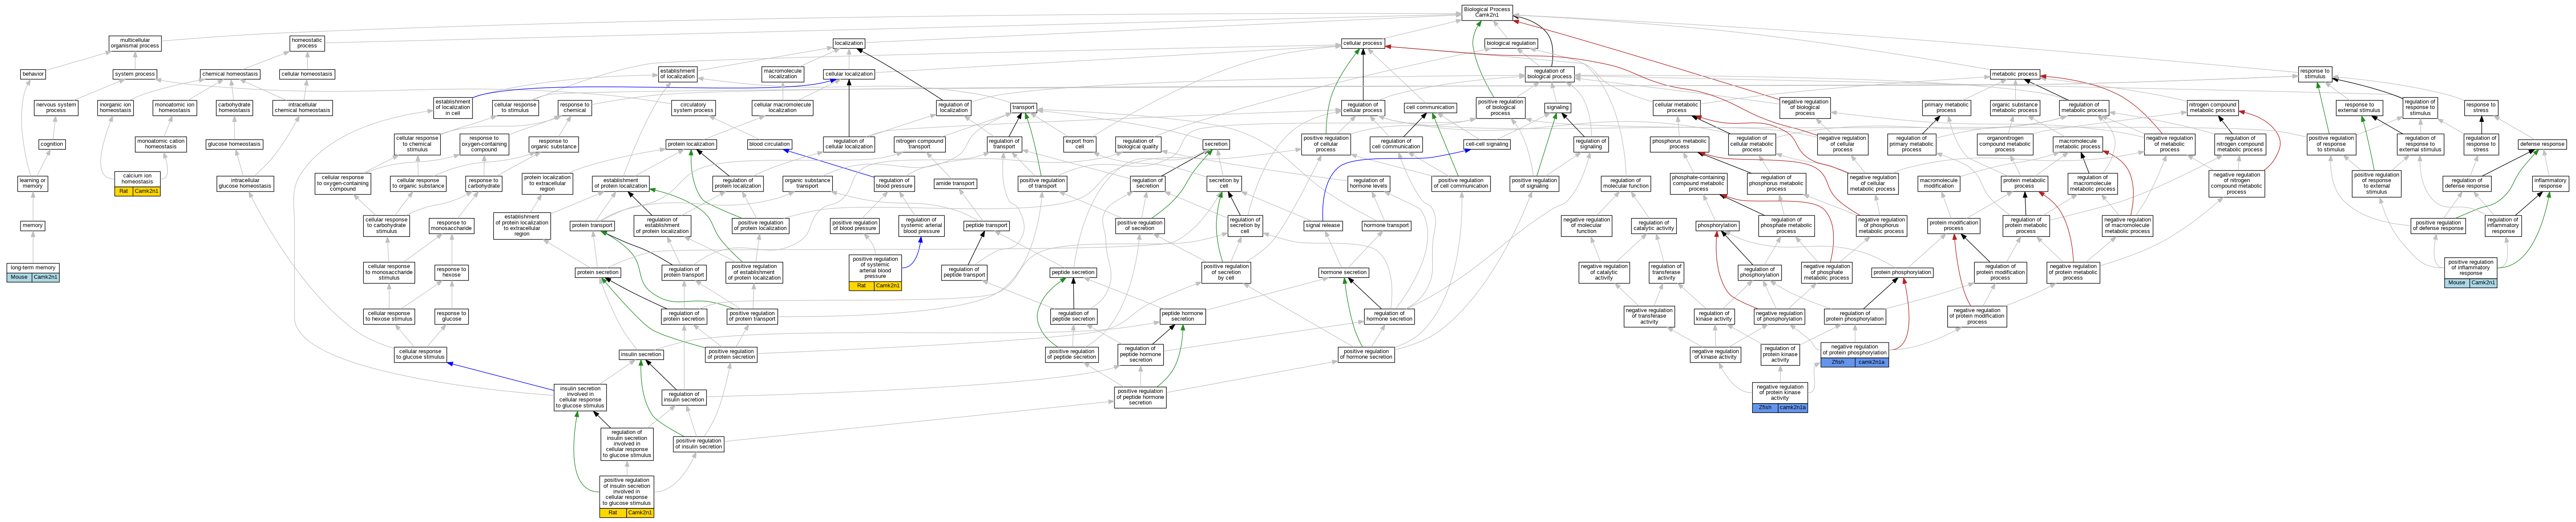Viewport: 2576px width, 522px height.
Task: Select the 'protein phosphorylation' node
Action: coord(1902,272)
